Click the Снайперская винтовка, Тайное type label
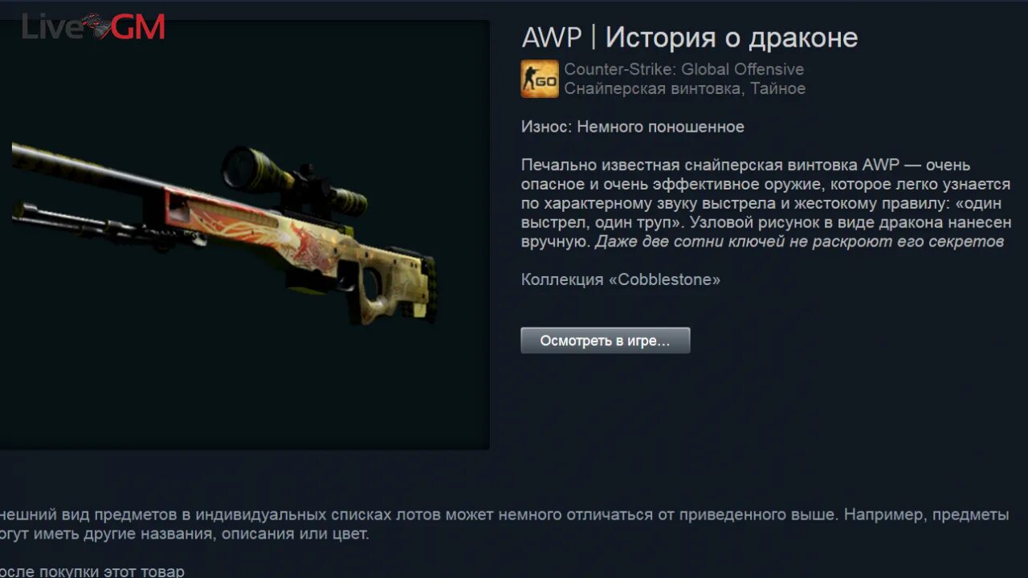 (684, 88)
